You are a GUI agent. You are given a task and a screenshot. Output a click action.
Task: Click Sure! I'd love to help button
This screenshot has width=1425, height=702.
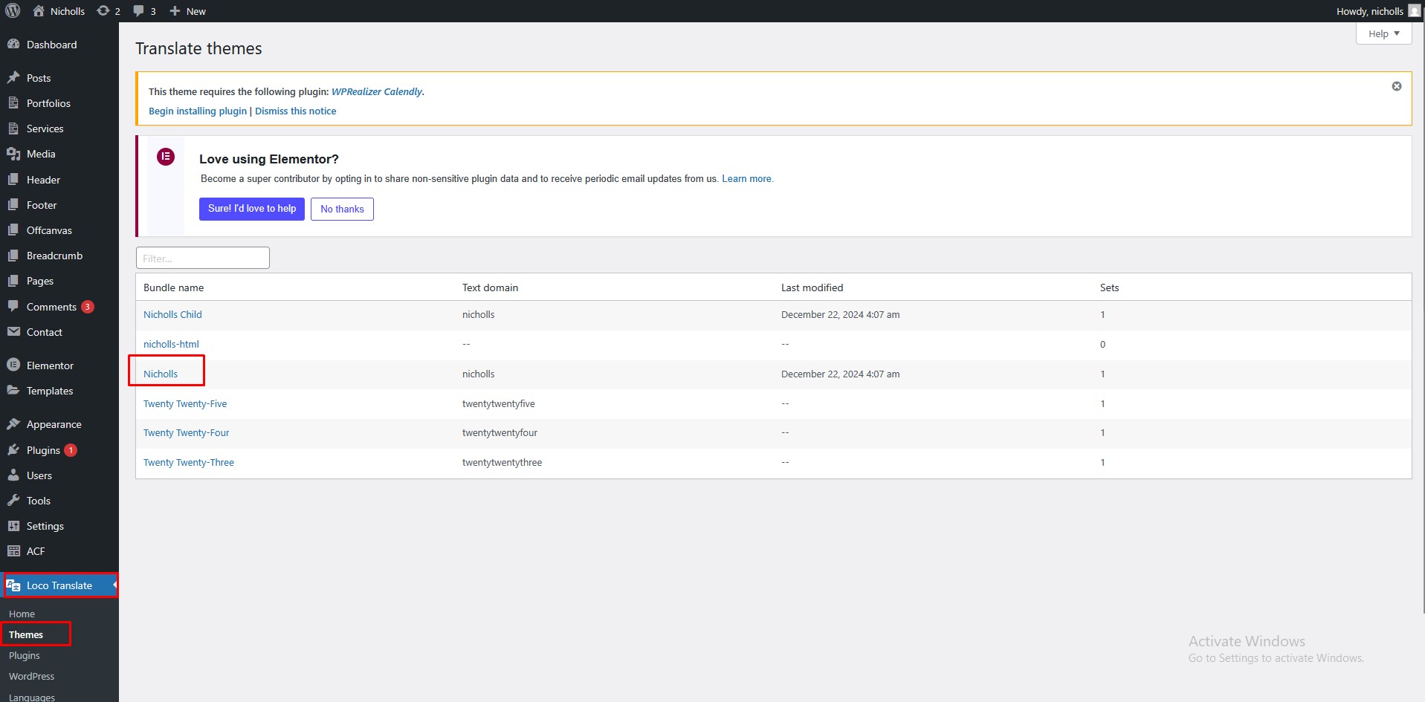click(252, 209)
